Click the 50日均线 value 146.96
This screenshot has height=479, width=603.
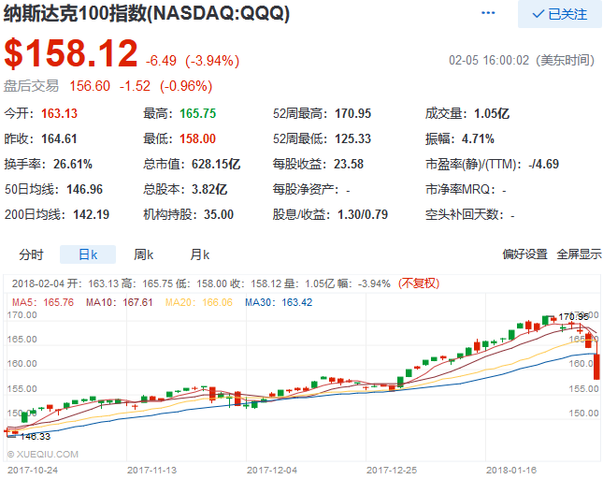[x=84, y=189]
